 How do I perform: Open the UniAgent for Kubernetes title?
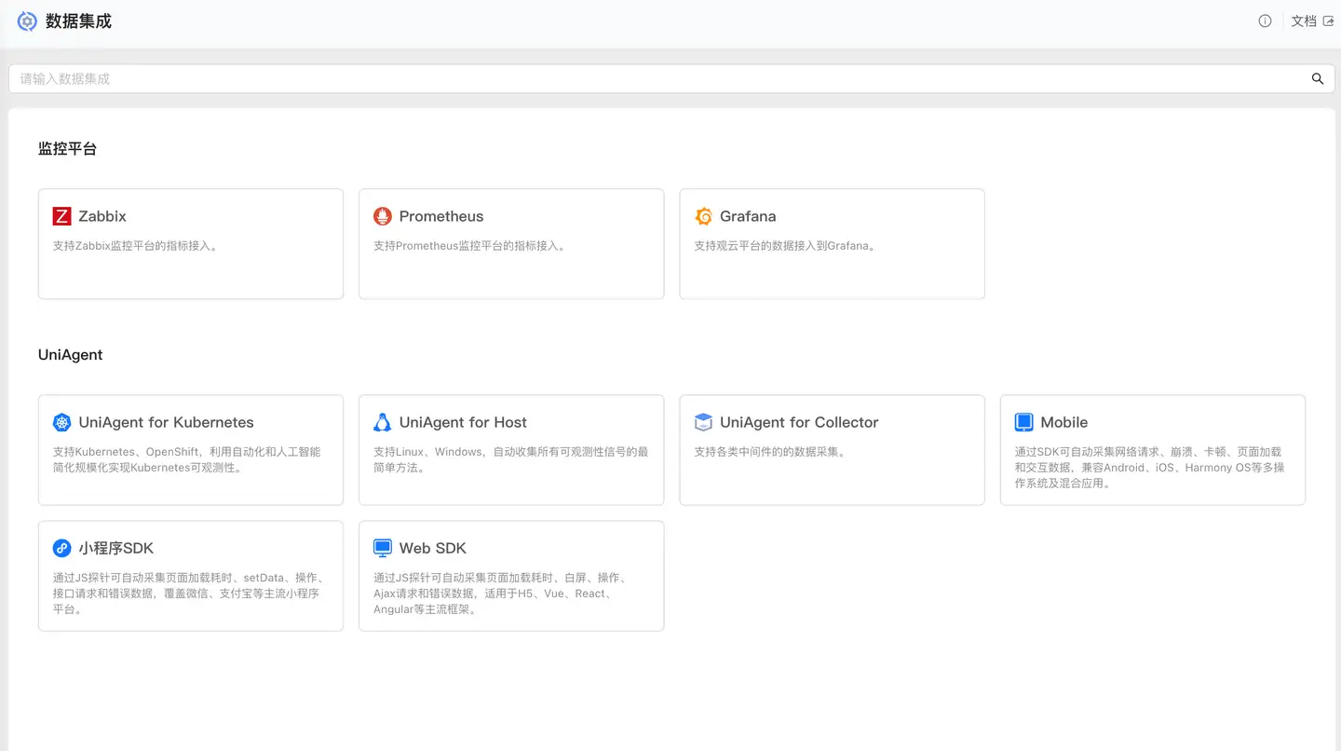point(166,422)
